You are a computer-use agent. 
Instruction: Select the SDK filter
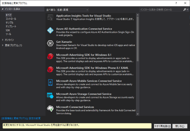point(8,30)
